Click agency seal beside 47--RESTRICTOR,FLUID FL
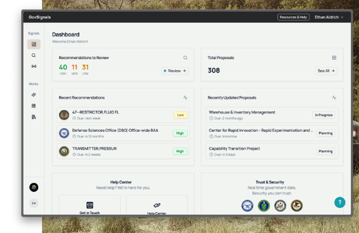This screenshot has height=233, width=359. 64,115
